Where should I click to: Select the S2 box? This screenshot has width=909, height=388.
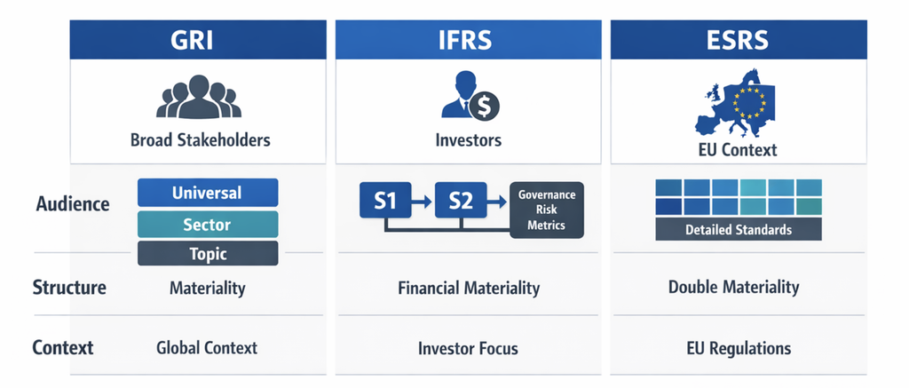pos(461,201)
